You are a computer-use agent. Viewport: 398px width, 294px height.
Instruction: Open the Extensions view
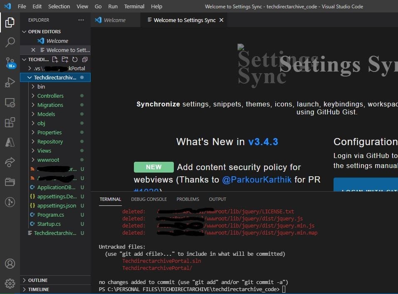click(10, 123)
